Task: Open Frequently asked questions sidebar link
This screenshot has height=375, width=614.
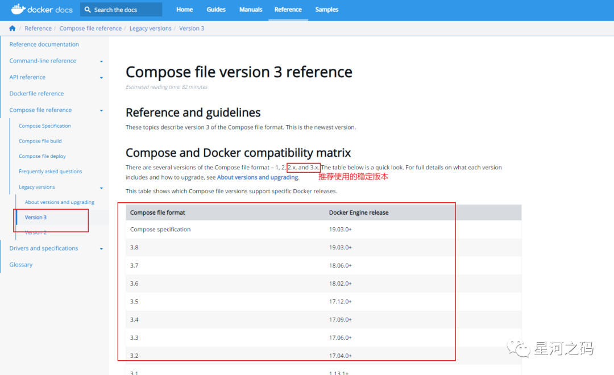Action: 50,172
